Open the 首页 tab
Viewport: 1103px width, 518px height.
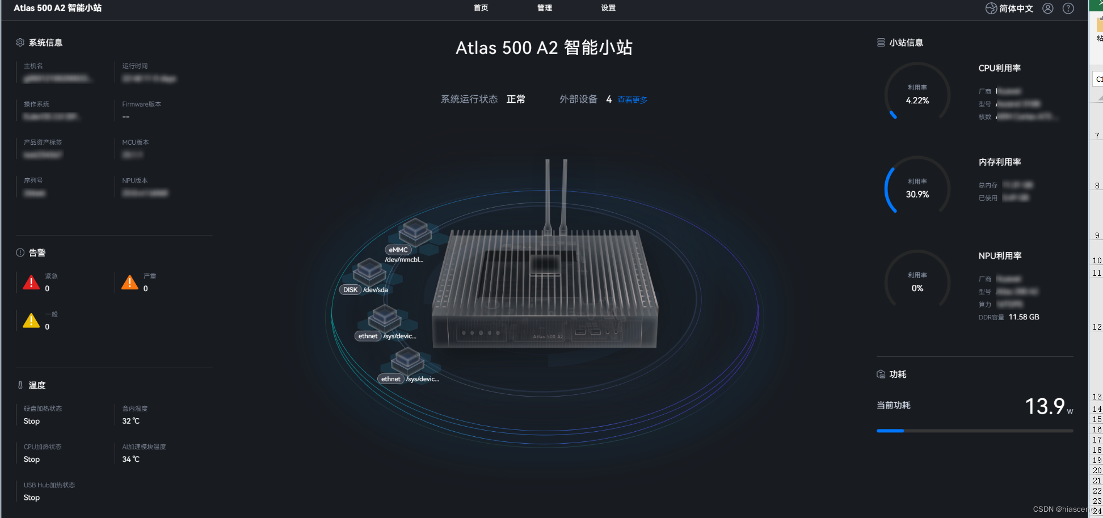click(x=481, y=8)
